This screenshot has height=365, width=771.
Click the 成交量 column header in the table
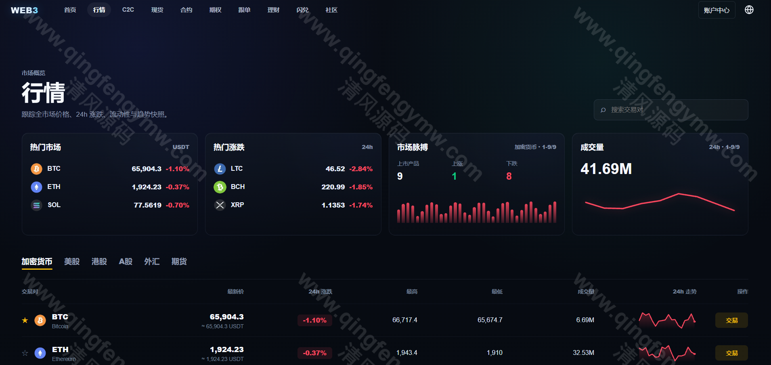(586, 292)
